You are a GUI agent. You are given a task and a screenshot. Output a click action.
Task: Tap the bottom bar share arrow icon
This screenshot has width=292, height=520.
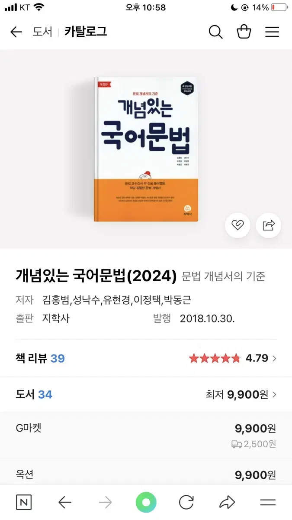227,502
